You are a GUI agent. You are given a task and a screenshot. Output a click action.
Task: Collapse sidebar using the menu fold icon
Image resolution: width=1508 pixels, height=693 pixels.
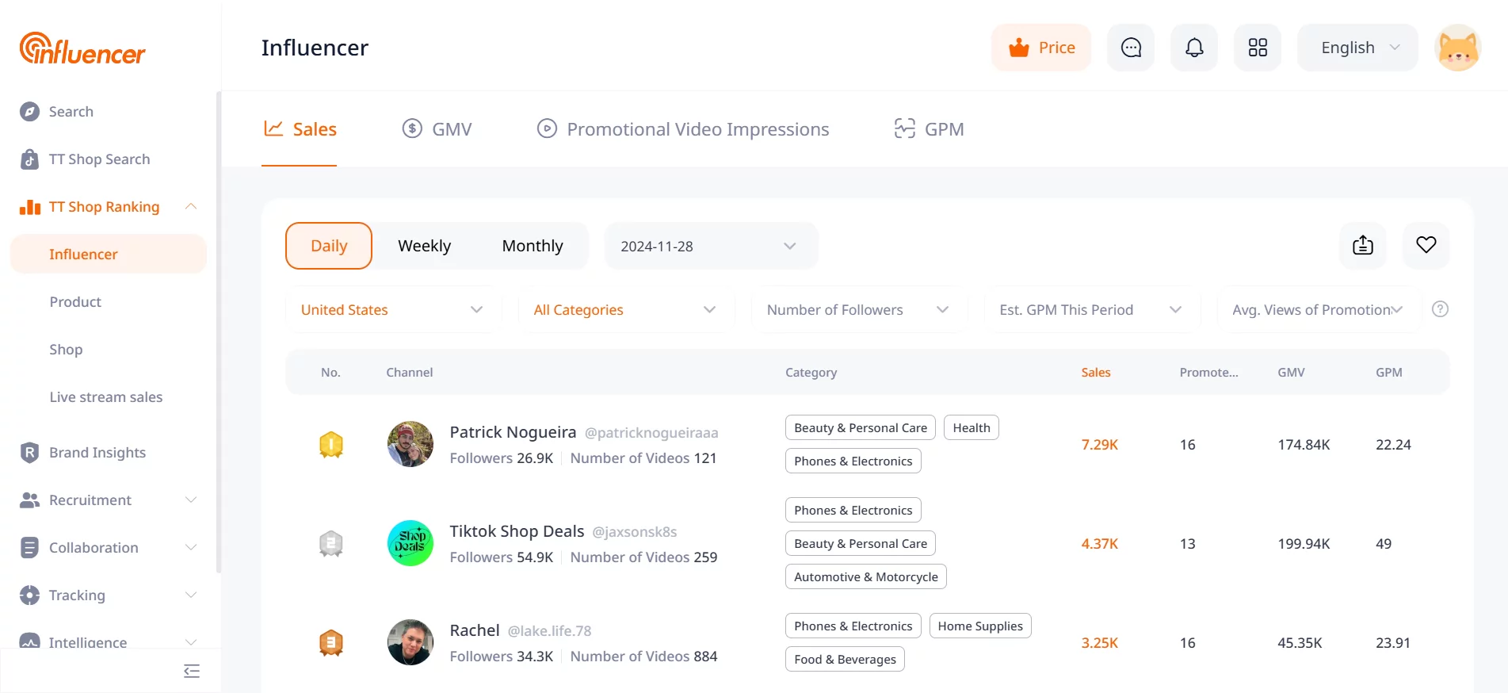click(x=192, y=672)
